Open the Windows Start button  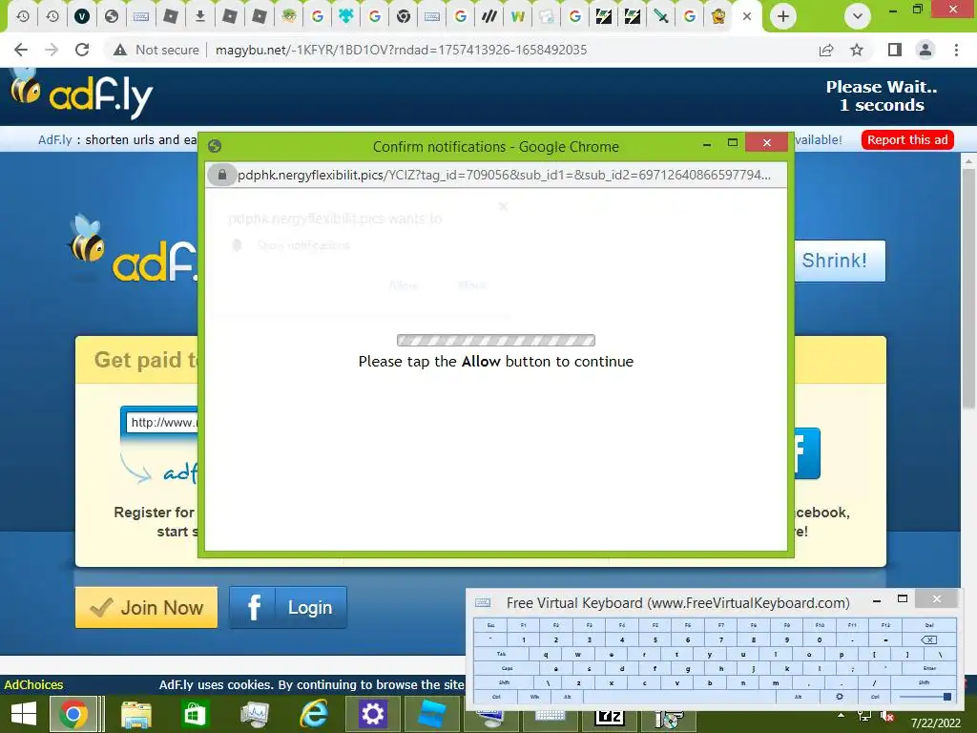pos(24,714)
